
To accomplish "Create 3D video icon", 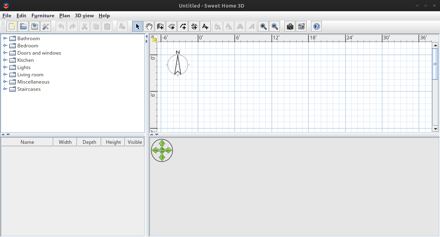I will pos(301,27).
